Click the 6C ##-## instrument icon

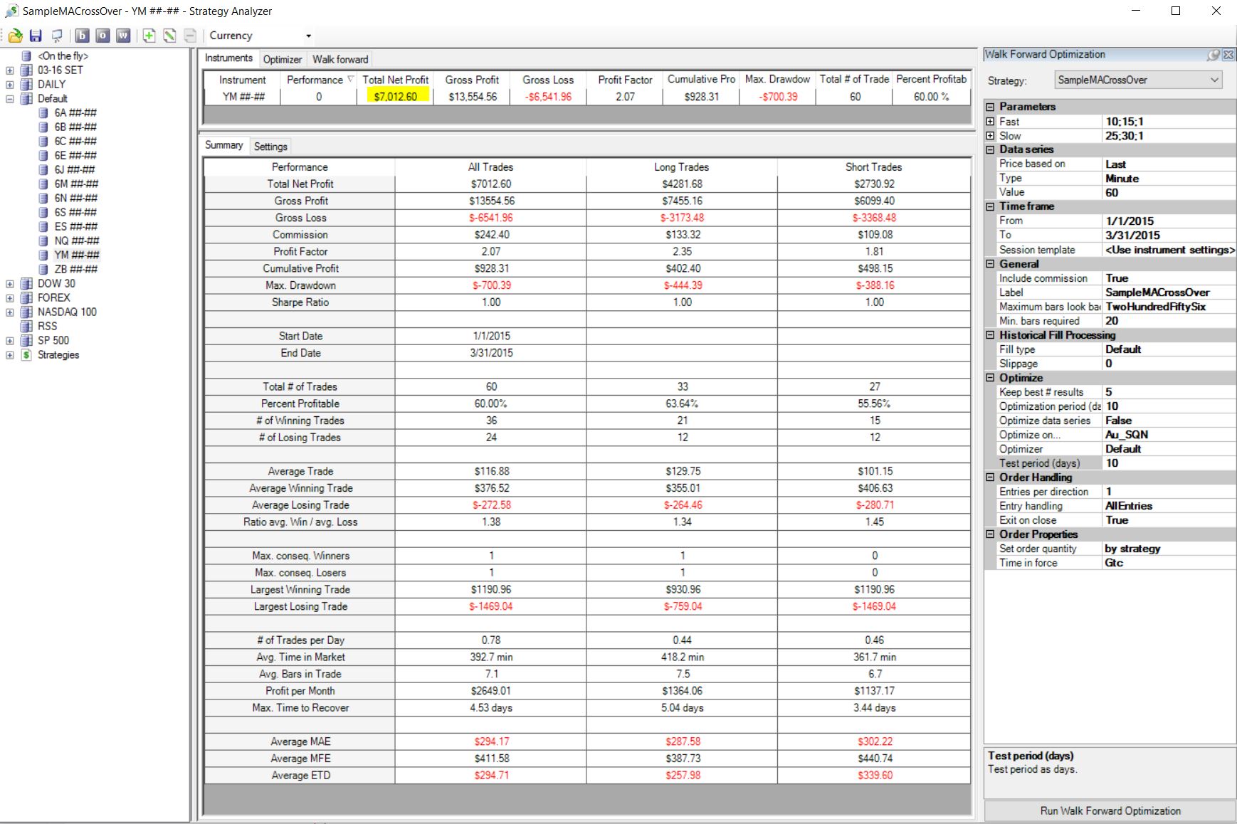pyautogui.click(x=43, y=142)
